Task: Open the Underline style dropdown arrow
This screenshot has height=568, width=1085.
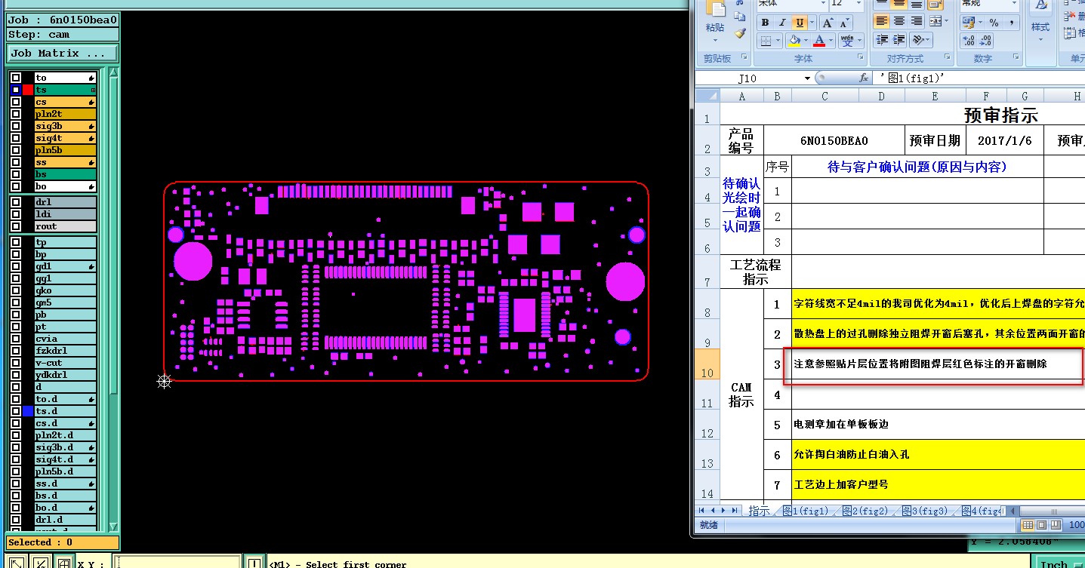Action: tap(810, 23)
